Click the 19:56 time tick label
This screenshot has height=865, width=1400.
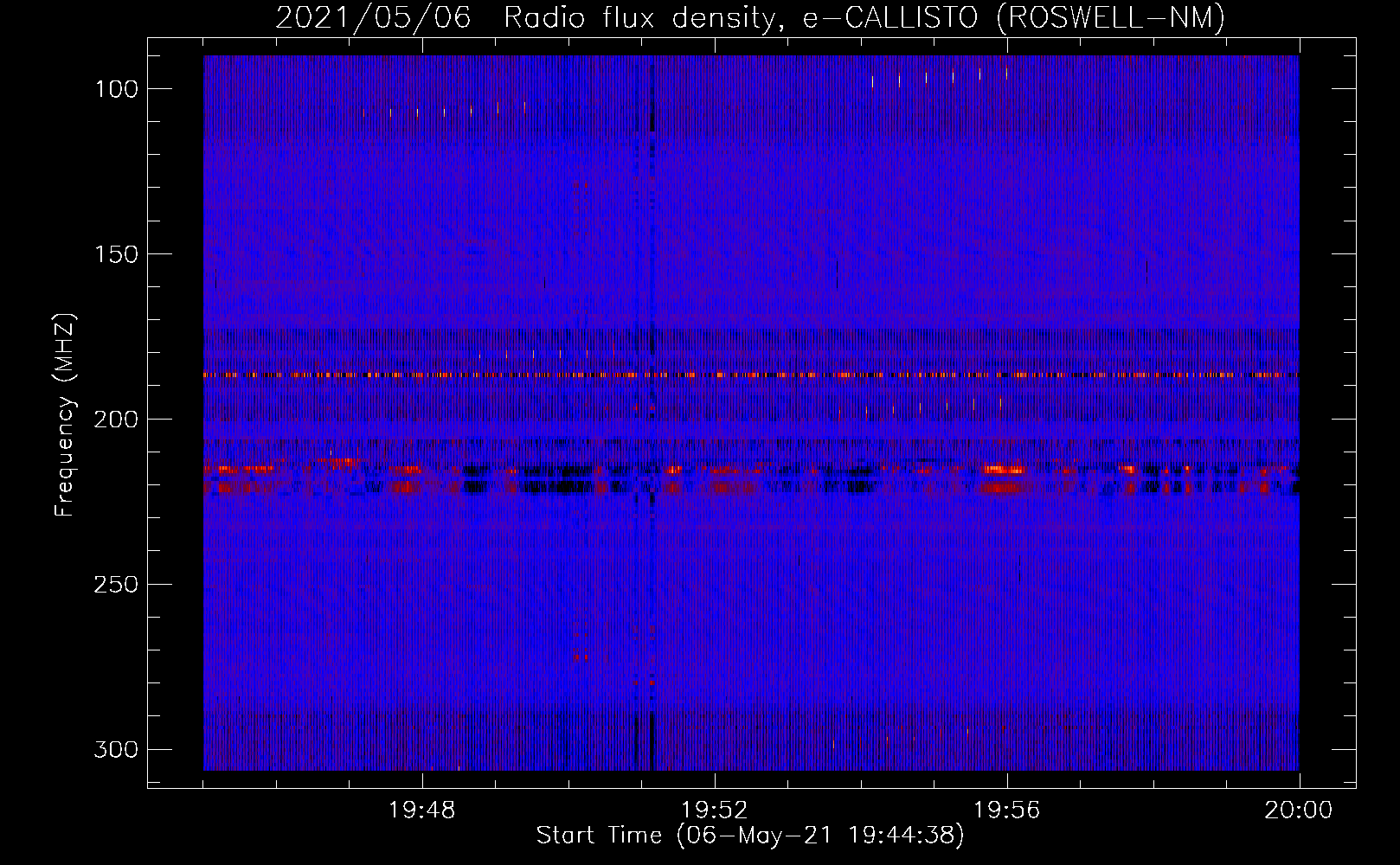(1007, 811)
